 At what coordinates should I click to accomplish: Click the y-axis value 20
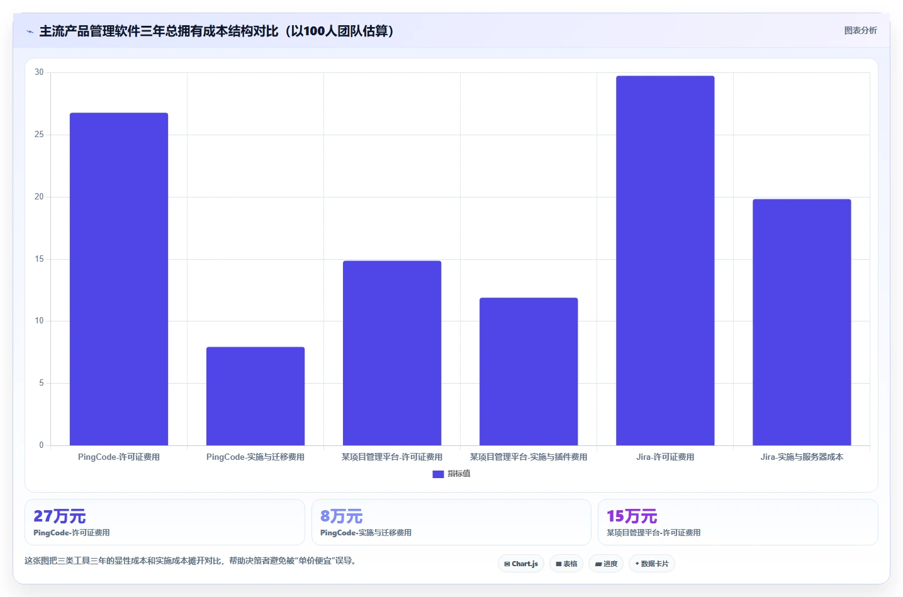tap(39, 197)
